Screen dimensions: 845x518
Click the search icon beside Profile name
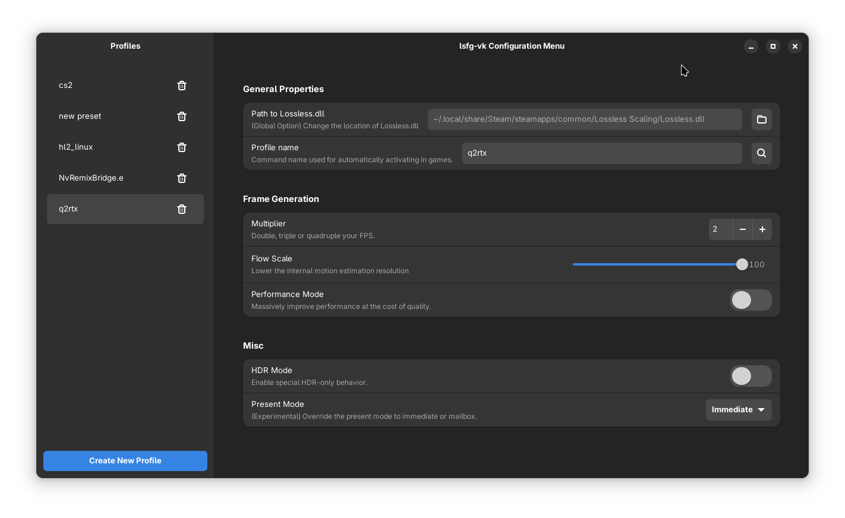(x=761, y=153)
